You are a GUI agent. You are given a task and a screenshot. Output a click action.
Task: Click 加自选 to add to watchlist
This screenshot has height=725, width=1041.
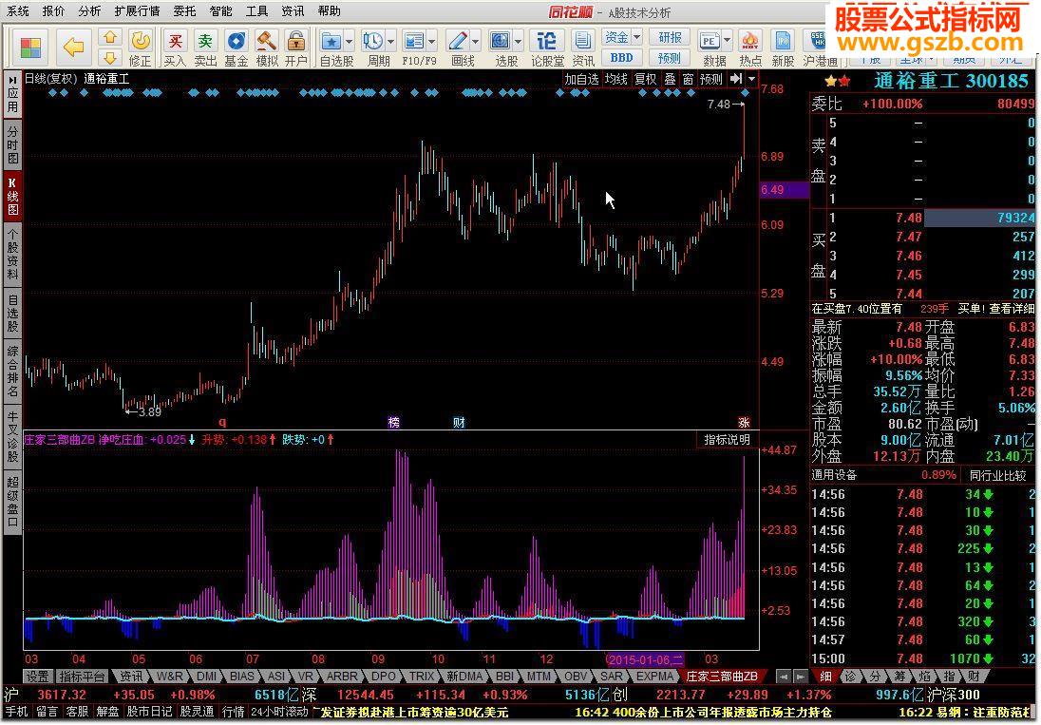pyautogui.click(x=581, y=79)
